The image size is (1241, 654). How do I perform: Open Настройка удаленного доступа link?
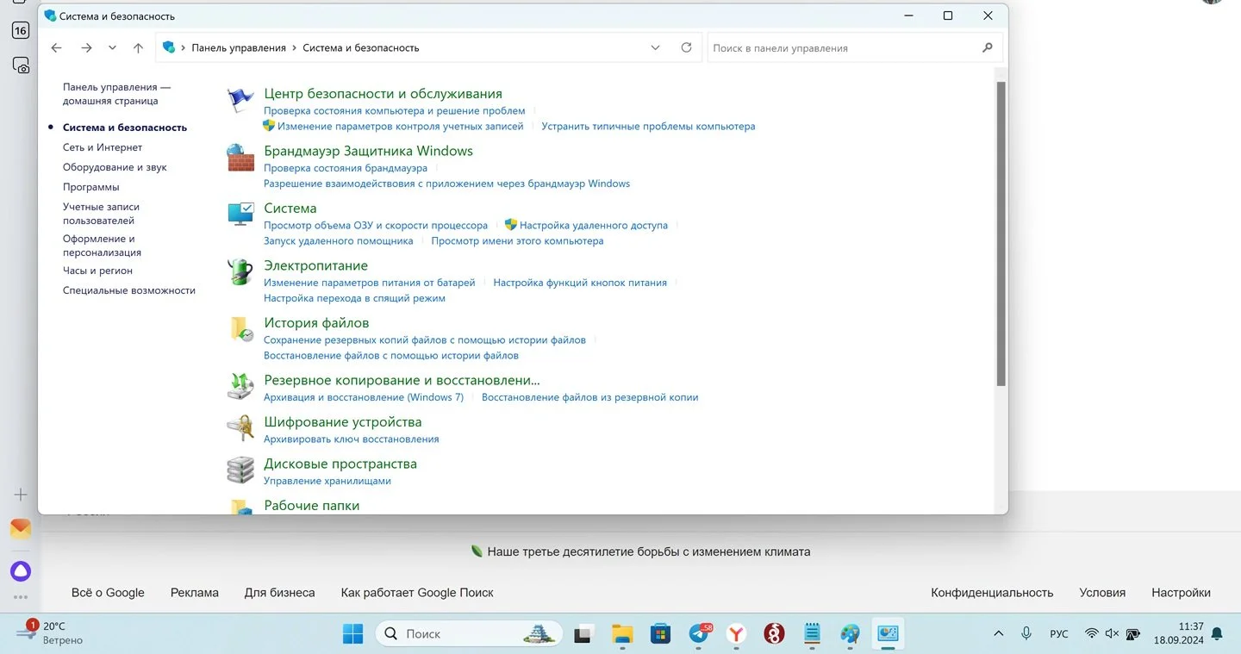coord(594,225)
